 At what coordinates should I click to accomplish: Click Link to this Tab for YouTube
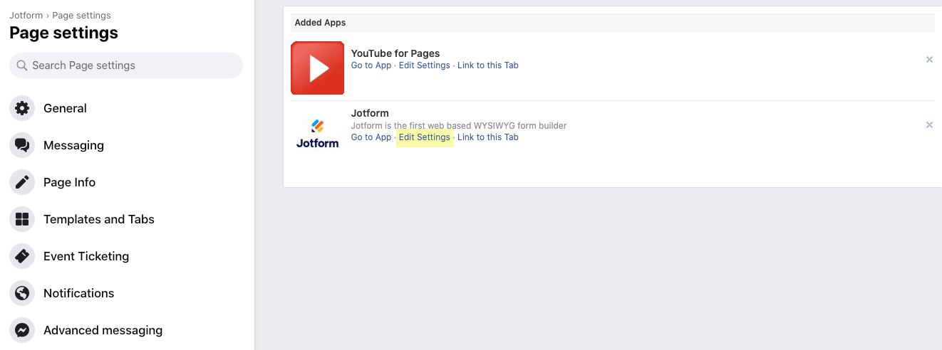(488, 65)
